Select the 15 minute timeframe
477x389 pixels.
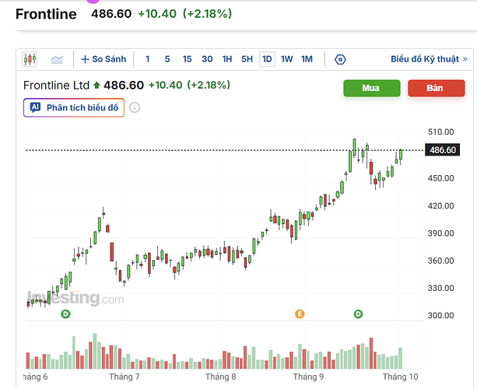pyautogui.click(x=187, y=59)
